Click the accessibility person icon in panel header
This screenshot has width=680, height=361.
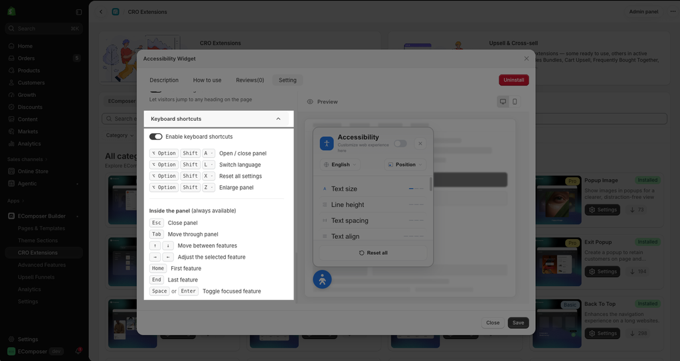pyautogui.click(x=327, y=143)
